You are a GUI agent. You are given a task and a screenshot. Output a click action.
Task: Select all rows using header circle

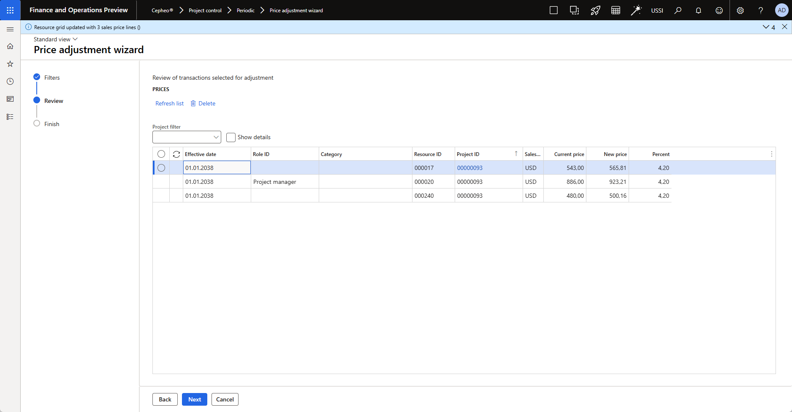point(161,154)
